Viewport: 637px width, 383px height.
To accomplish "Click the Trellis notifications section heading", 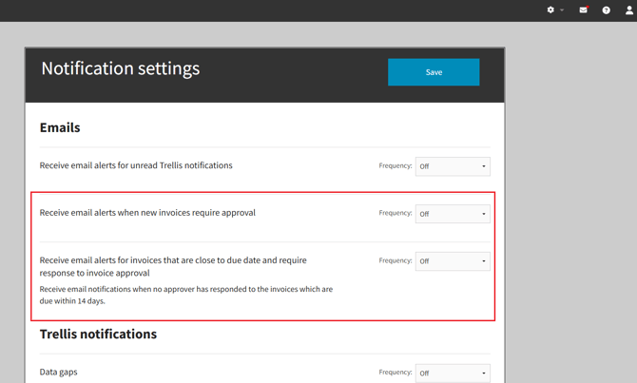I will click(98, 334).
